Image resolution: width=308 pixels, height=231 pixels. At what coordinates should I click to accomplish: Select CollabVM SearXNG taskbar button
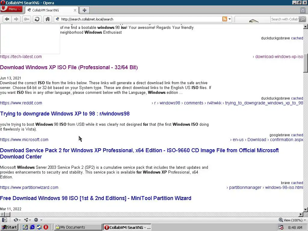pyautogui.click(x=127, y=227)
